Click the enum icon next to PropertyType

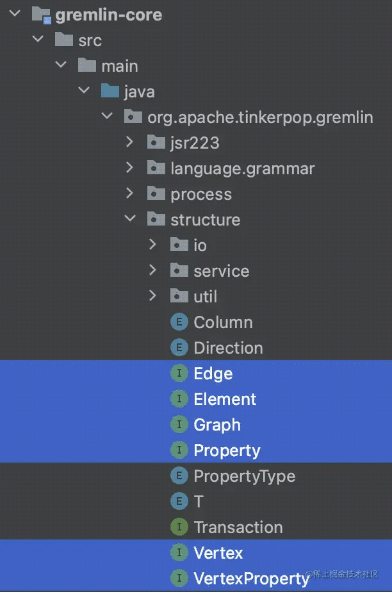tap(179, 475)
